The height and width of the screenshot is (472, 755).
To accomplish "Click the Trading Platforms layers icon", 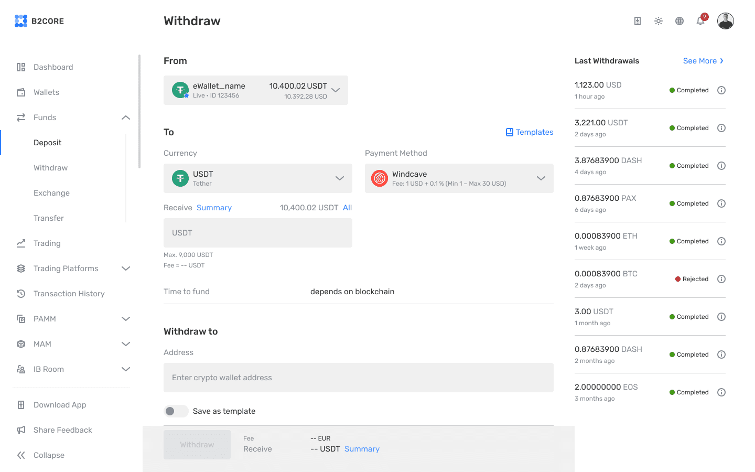I will click(21, 269).
